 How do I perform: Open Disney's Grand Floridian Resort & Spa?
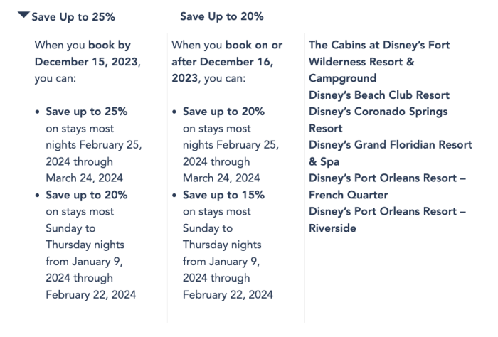click(390, 145)
